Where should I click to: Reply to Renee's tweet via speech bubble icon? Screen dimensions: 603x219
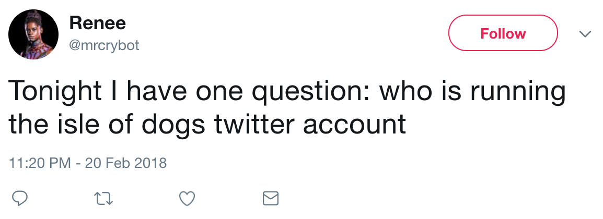point(20,198)
